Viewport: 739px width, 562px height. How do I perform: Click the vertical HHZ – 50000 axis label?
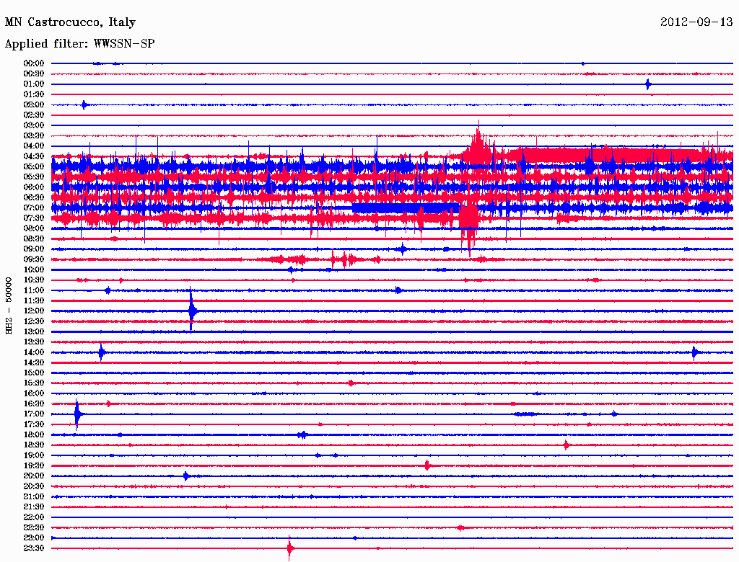coord(9,305)
